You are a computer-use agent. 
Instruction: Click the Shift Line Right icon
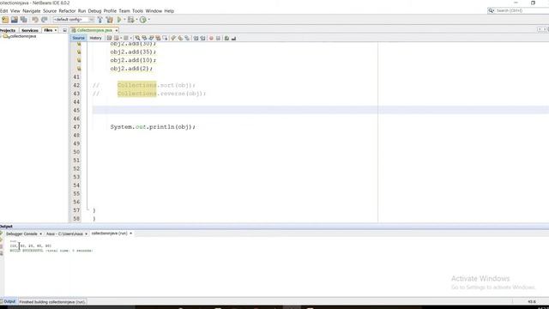pos(202,38)
